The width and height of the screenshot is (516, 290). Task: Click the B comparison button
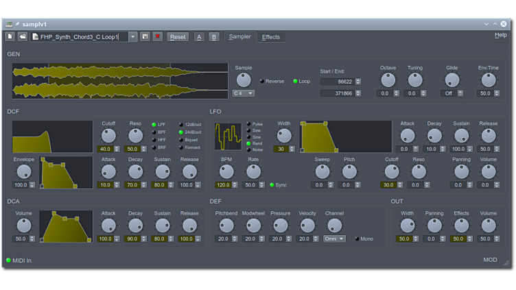pos(213,37)
